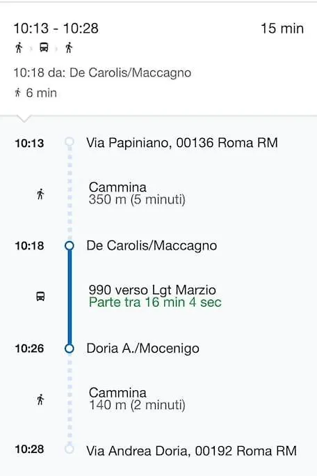Tap the bus icon beside 990 verso Lgt Marzio
317x476 pixels.
pyautogui.click(x=40, y=296)
